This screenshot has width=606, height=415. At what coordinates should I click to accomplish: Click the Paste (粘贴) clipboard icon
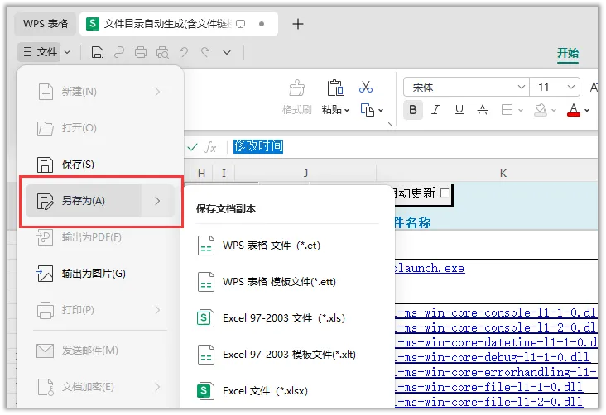335,88
